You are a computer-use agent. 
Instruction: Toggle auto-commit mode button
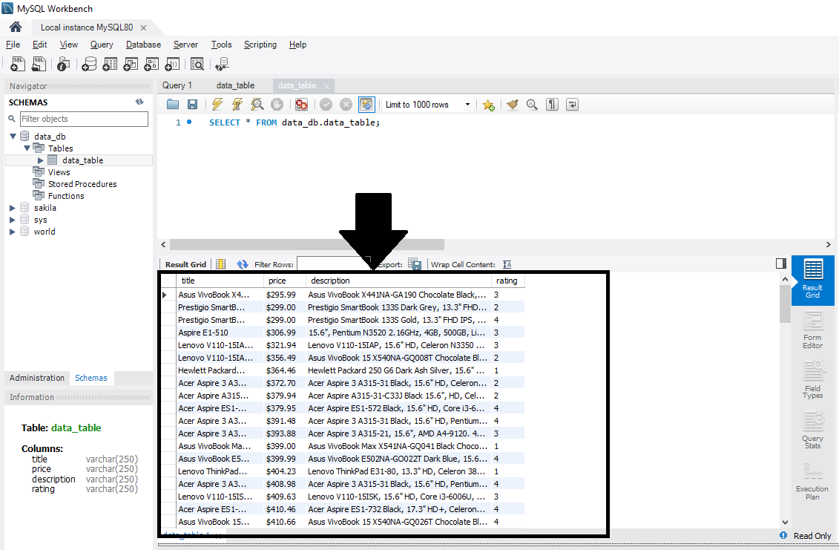(x=366, y=105)
